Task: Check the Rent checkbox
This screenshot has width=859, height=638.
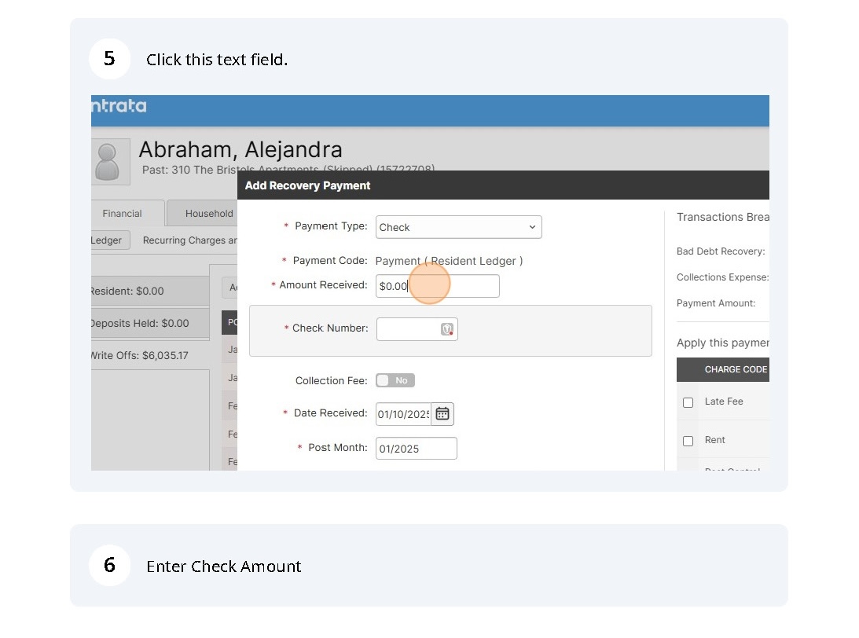Action: click(x=688, y=441)
